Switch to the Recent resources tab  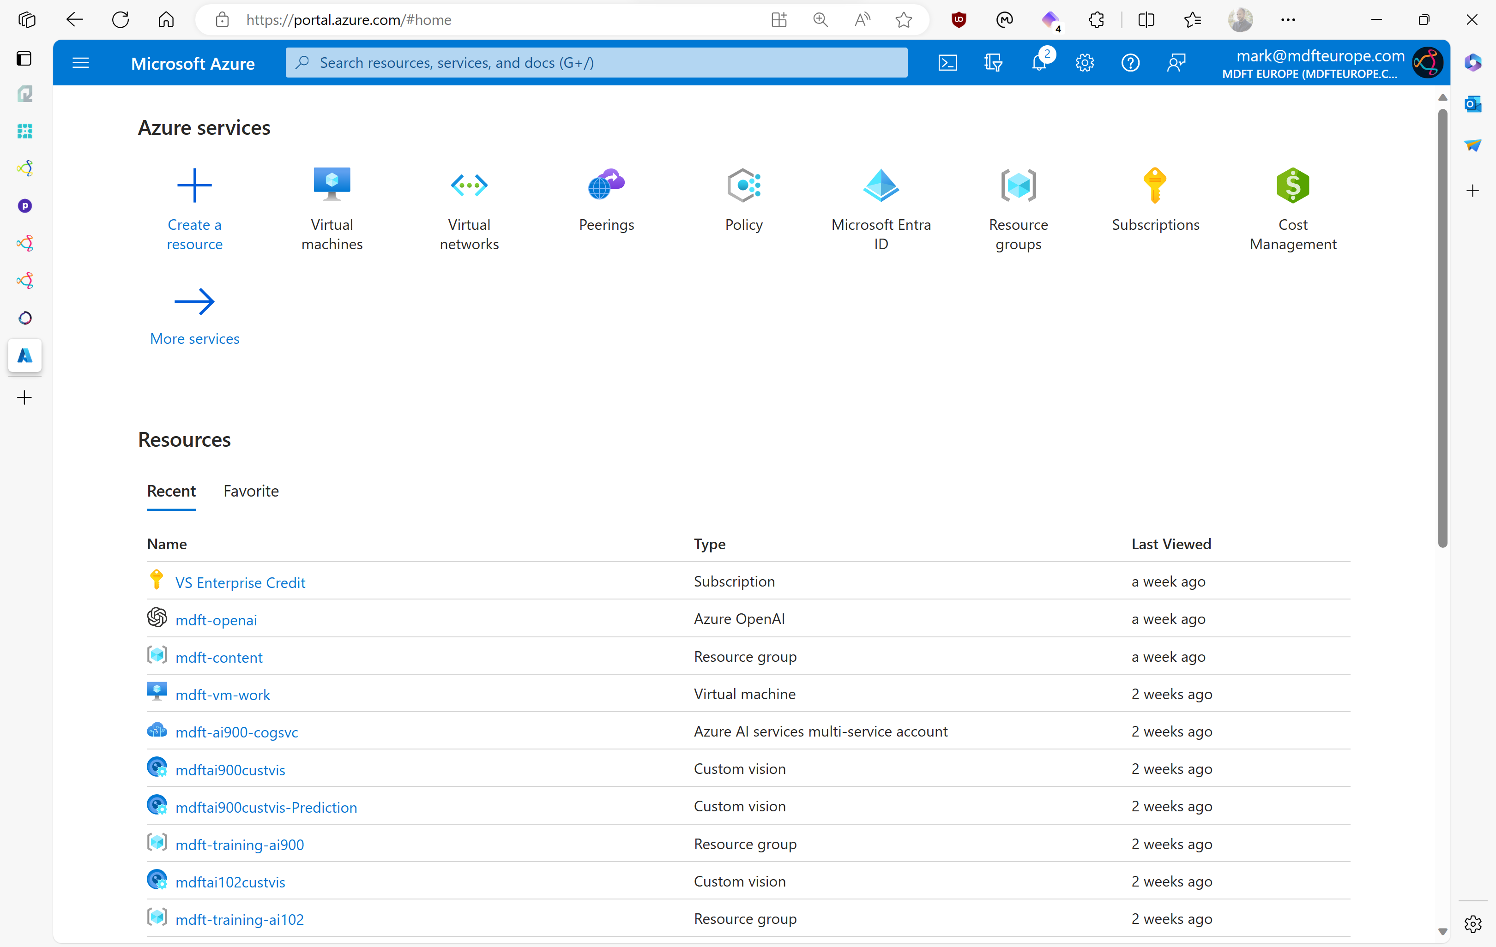pos(171,491)
